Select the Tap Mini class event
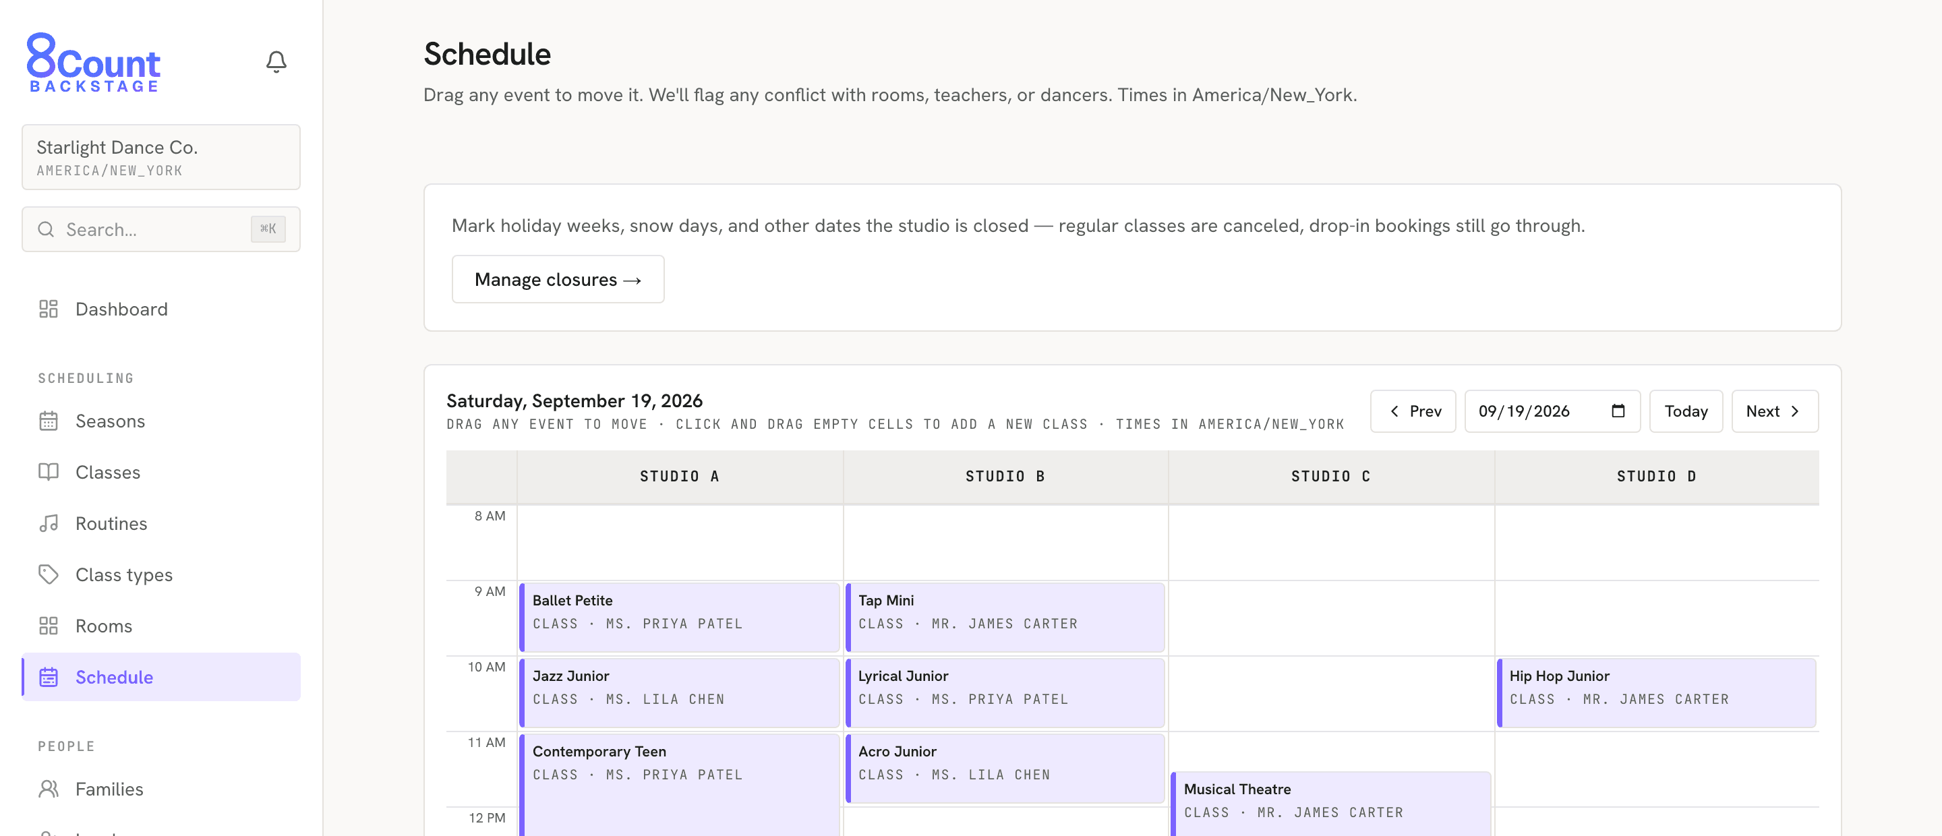 pos(1005,617)
